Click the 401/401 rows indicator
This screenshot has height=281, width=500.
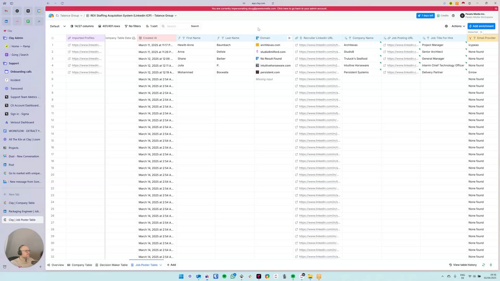click(109, 26)
